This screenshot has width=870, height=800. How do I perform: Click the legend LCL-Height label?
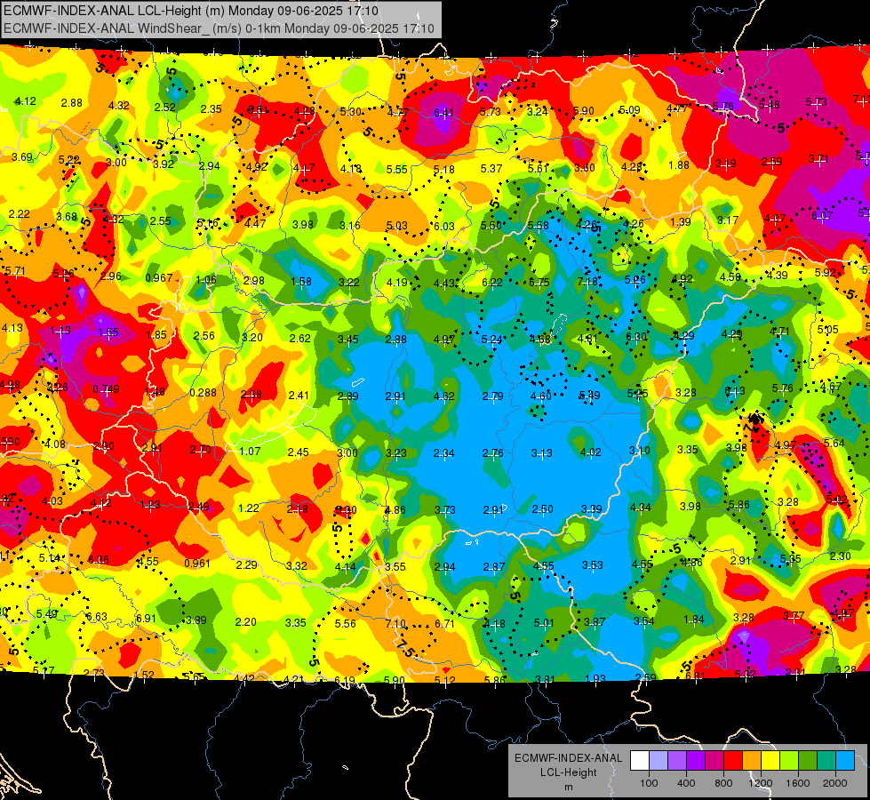coord(568,772)
